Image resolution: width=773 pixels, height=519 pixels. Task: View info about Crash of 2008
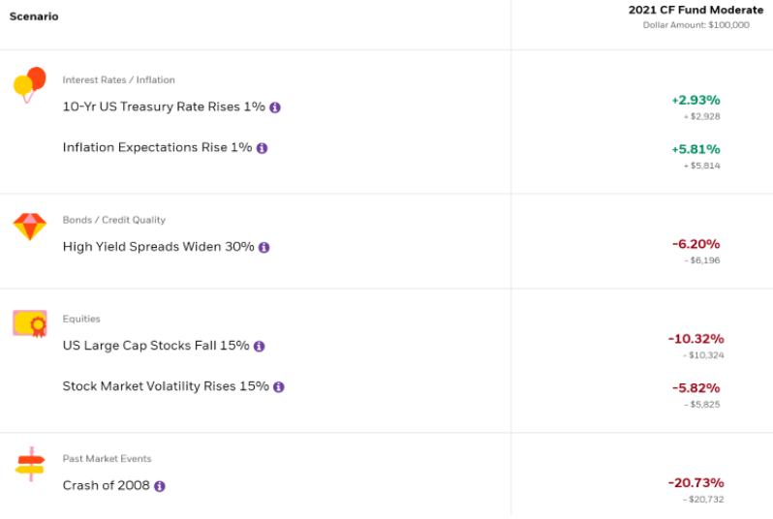160,486
